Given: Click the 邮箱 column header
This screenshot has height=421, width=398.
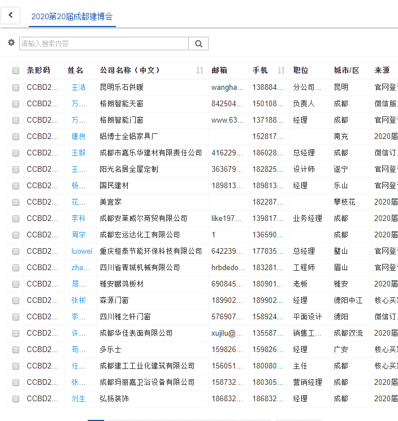Looking at the screenshot, I should tap(219, 71).
